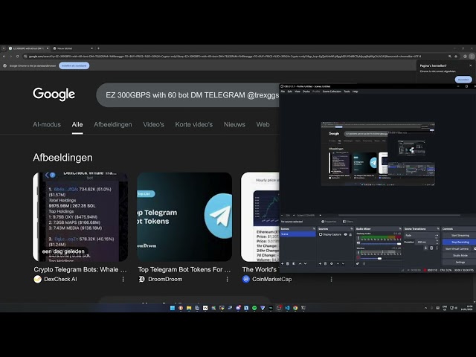
Task: Switch to the Afbeeldingen search tab
Action: (x=112, y=124)
